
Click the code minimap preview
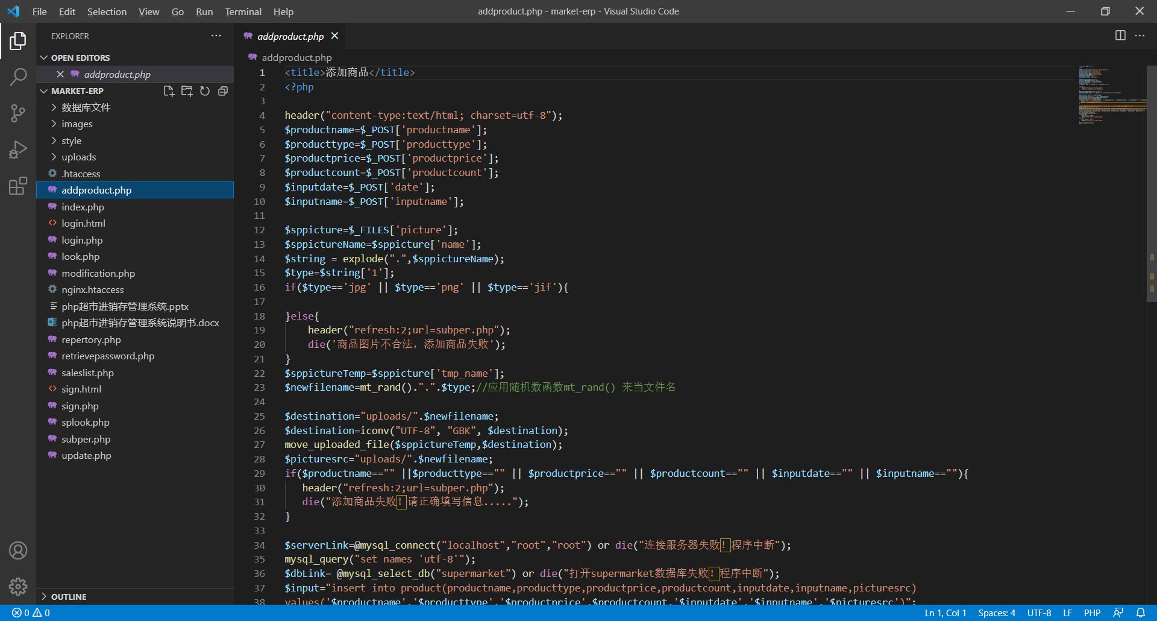coord(1112,95)
